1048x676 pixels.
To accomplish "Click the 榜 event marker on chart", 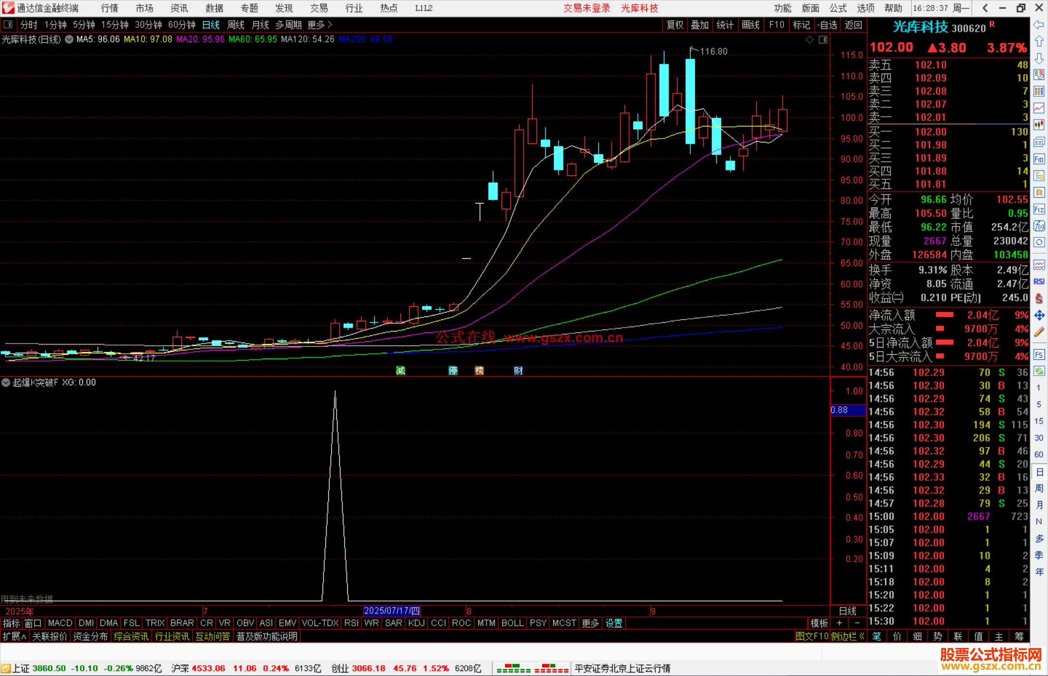I will pyautogui.click(x=479, y=371).
